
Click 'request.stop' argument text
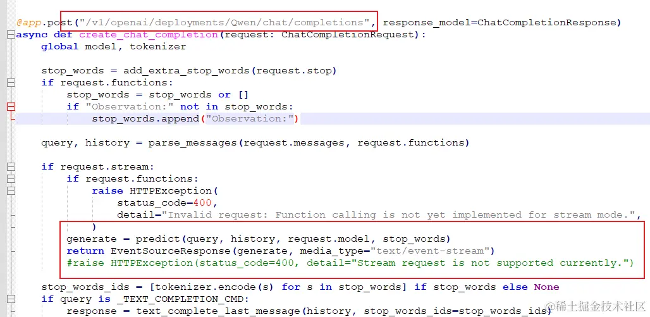[294, 70]
